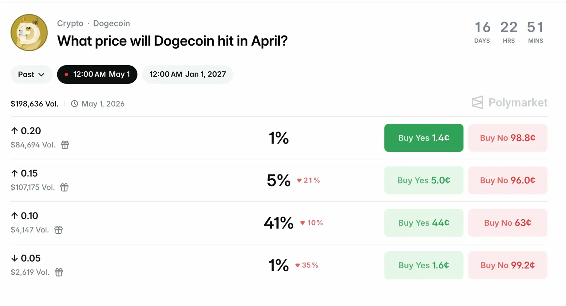Select the 12:00 AM May 1 tab
The image size is (566, 306).
pyautogui.click(x=97, y=74)
